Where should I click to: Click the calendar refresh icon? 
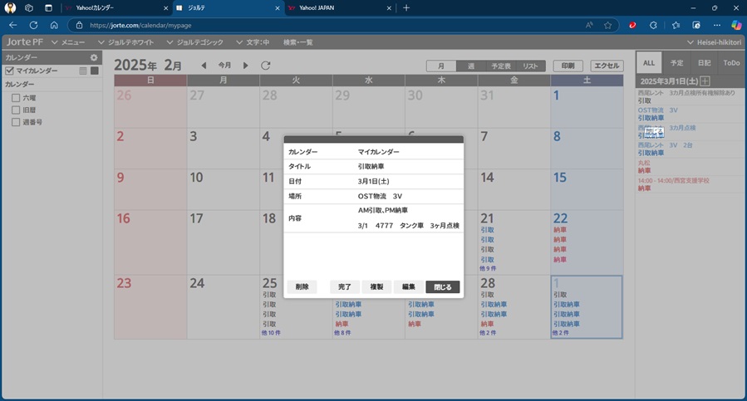pos(266,66)
